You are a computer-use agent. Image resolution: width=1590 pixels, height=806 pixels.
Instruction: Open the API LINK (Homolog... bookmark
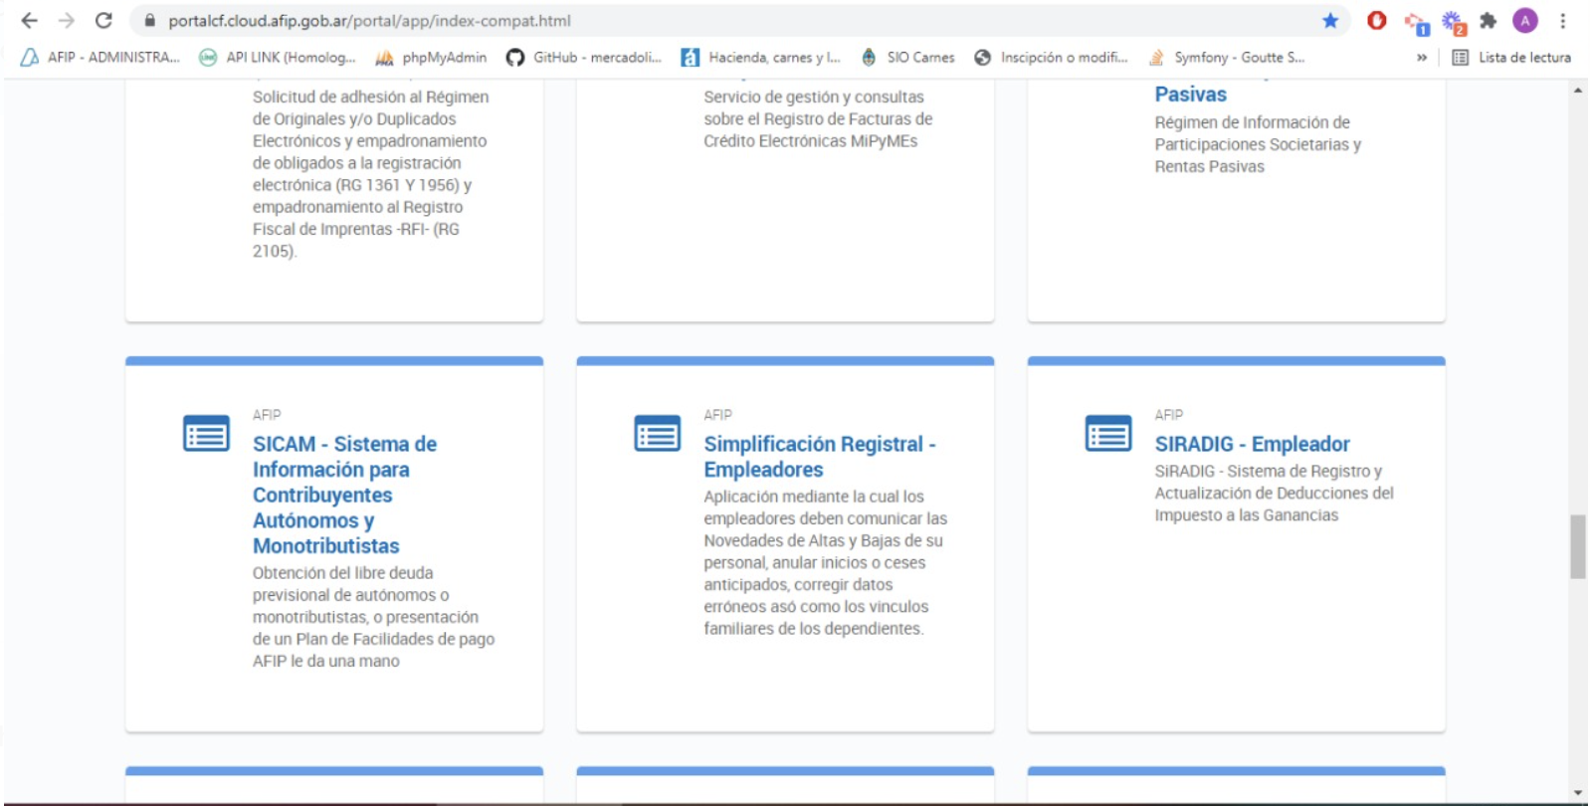point(278,58)
